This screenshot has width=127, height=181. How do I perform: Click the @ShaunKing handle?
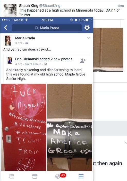tap(50, 6)
